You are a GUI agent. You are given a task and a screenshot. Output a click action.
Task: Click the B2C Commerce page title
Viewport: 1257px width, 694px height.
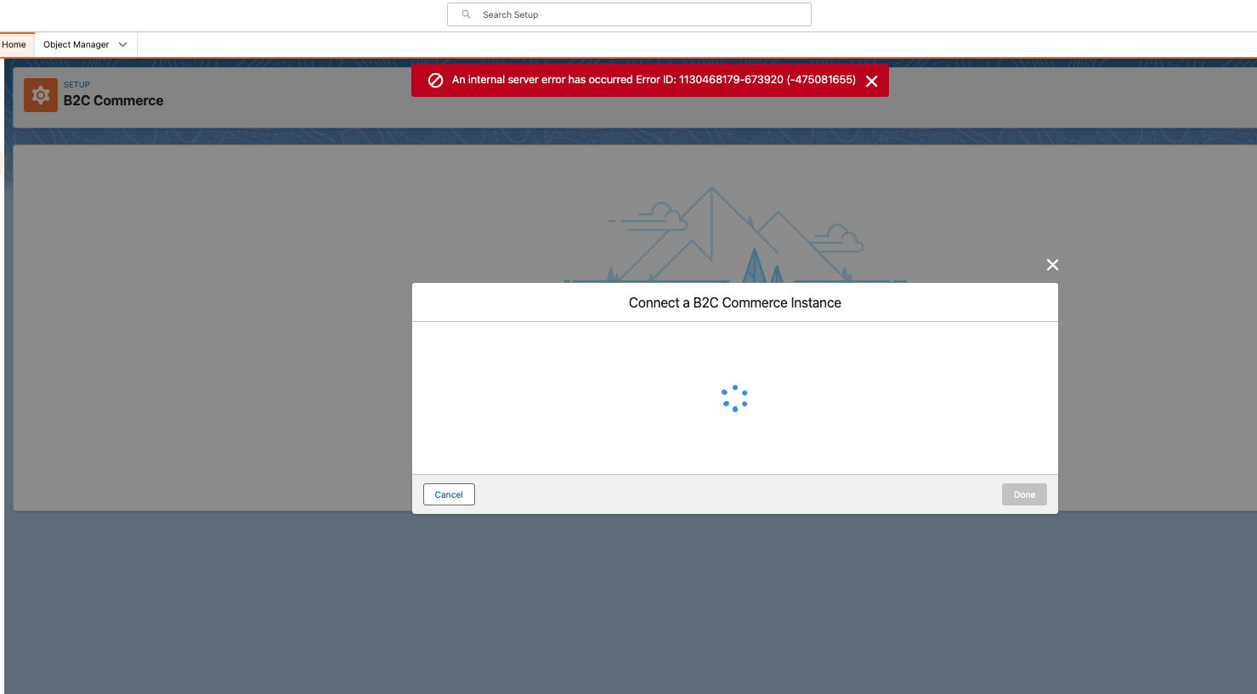point(113,100)
